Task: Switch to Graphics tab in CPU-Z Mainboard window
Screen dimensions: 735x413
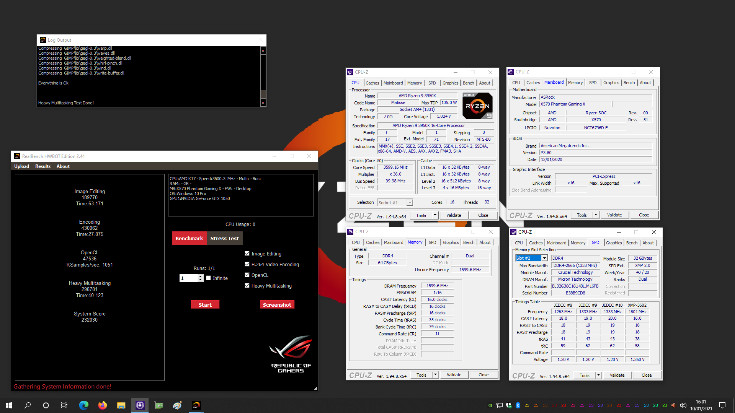Action: pos(611,83)
